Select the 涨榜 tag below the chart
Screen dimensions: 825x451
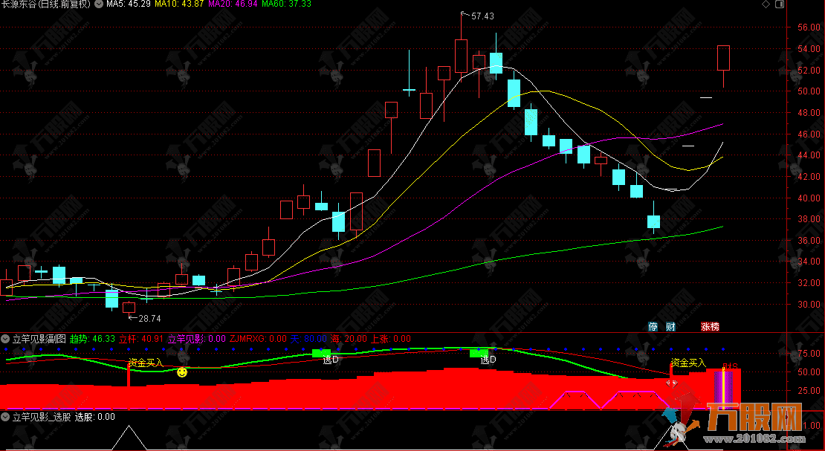710,326
